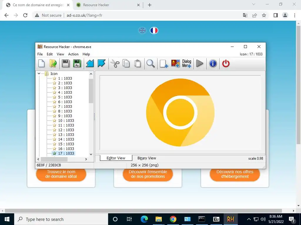Cut using the scissors icon
The image size is (301, 225).
pos(115,64)
